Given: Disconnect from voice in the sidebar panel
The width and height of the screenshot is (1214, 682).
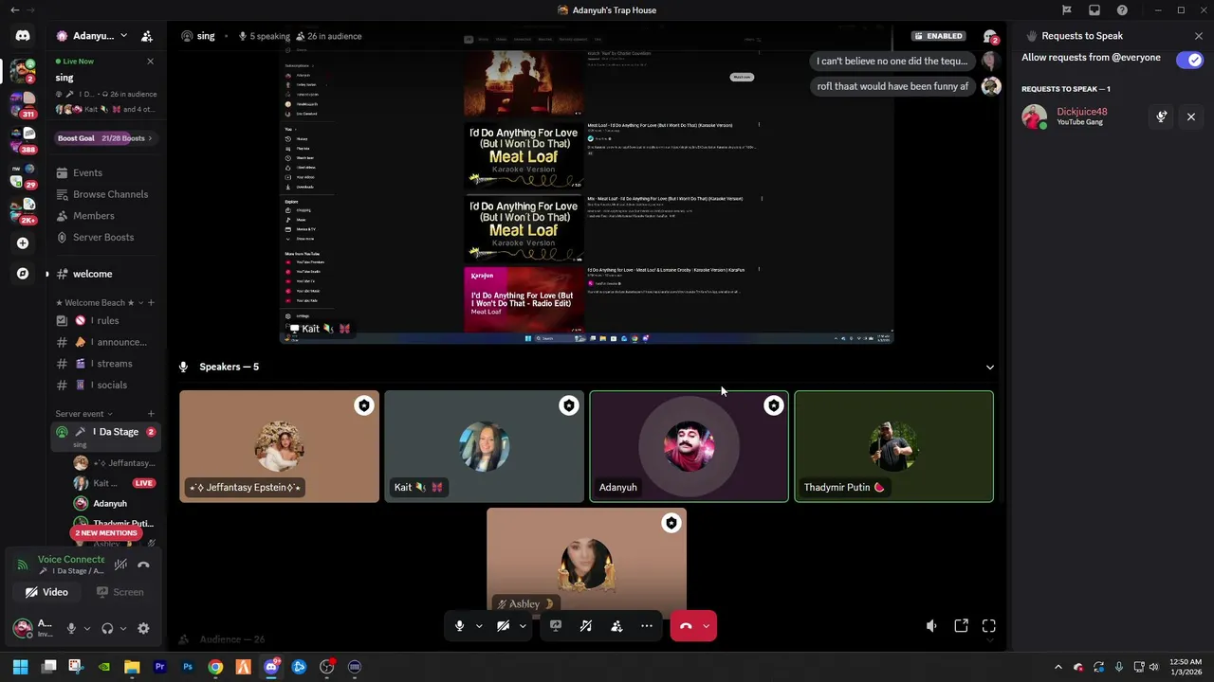Looking at the screenshot, I should (x=143, y=565).
